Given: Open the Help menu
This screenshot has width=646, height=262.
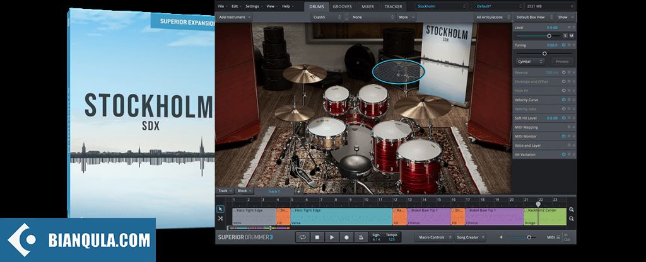Looking at the screenshot, I should coord(287,6).
